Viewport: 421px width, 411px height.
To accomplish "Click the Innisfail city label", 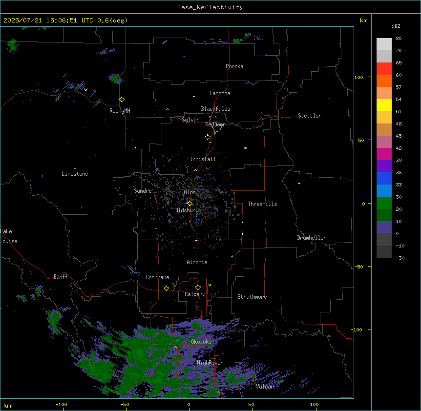I will pos(203,159).
